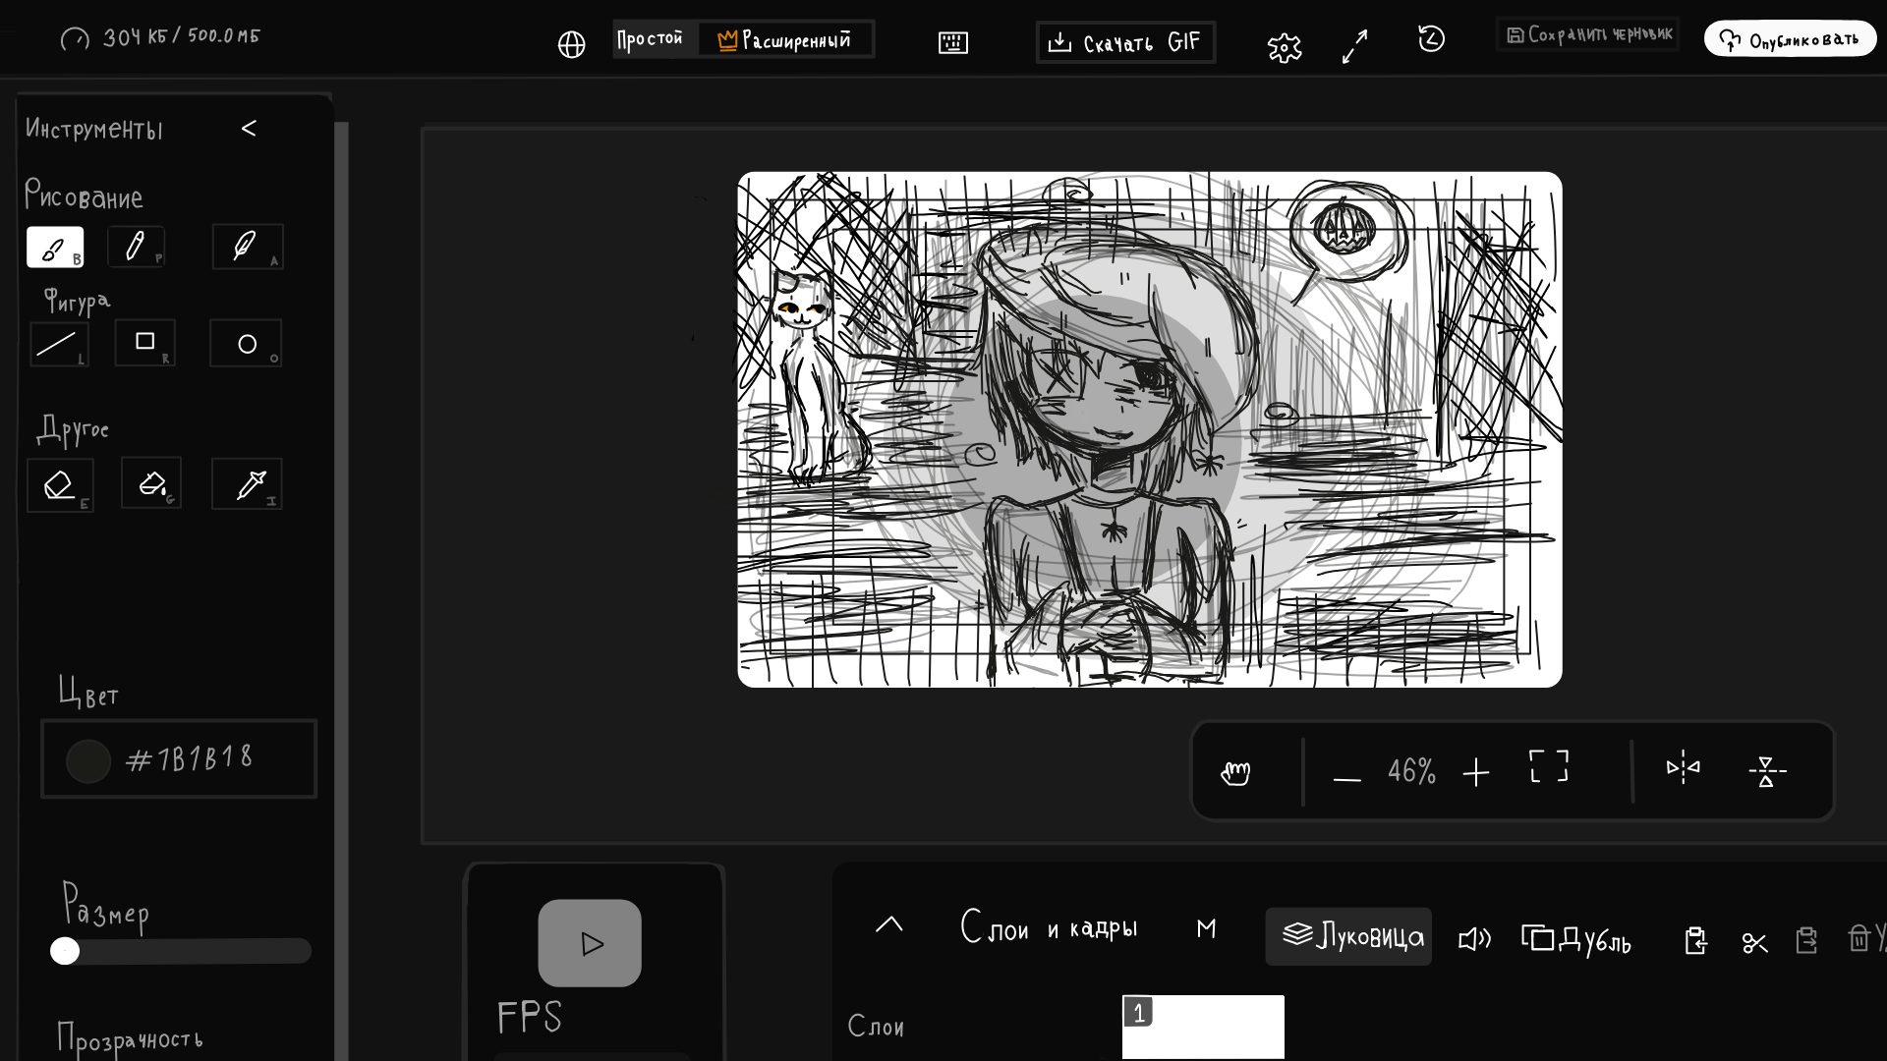Zoom out with the minus button
The image size is (1887, 1061).
[1346, 778]
